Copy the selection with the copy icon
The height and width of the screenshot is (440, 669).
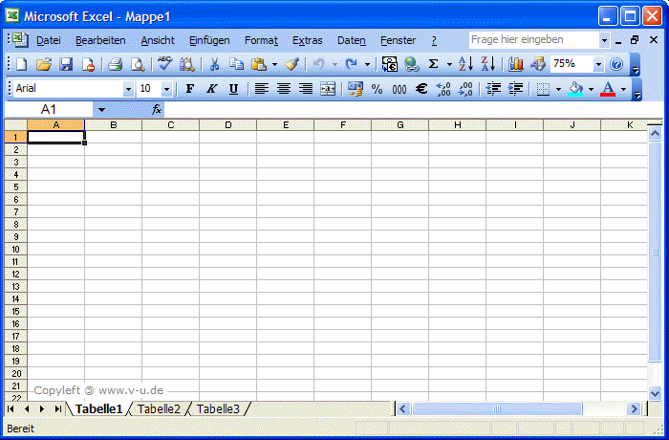236,64
